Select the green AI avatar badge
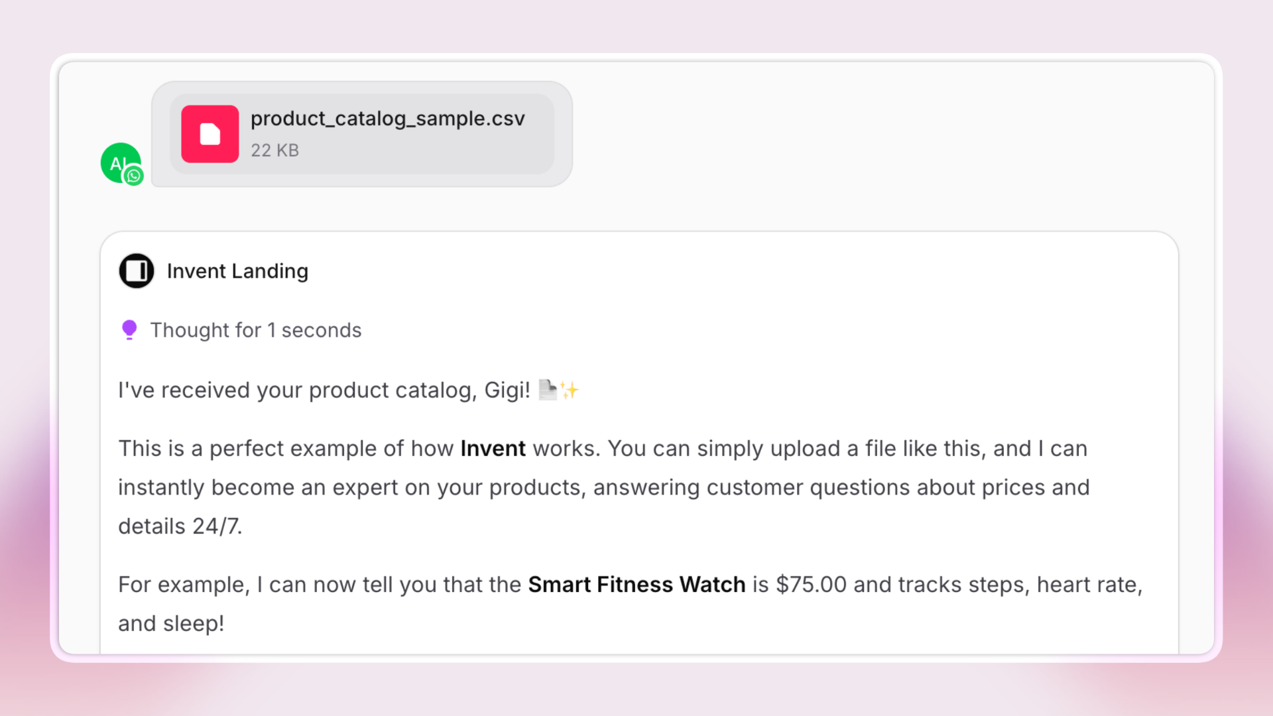1273x716 pixels. (119, 160)
